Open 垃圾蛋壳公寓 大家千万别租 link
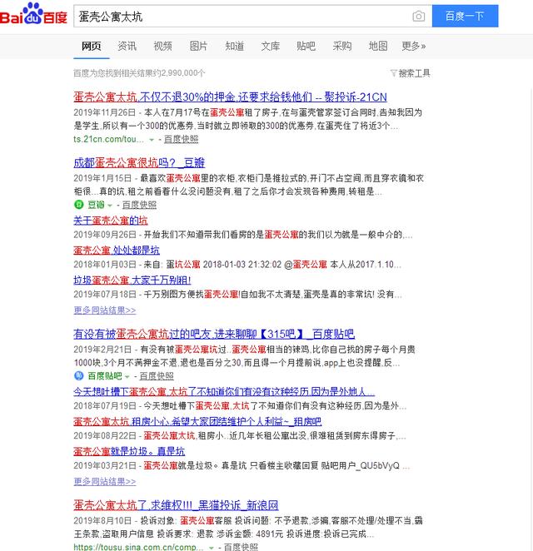The height and width of the screenshot is (551, 533). (132, 280)
